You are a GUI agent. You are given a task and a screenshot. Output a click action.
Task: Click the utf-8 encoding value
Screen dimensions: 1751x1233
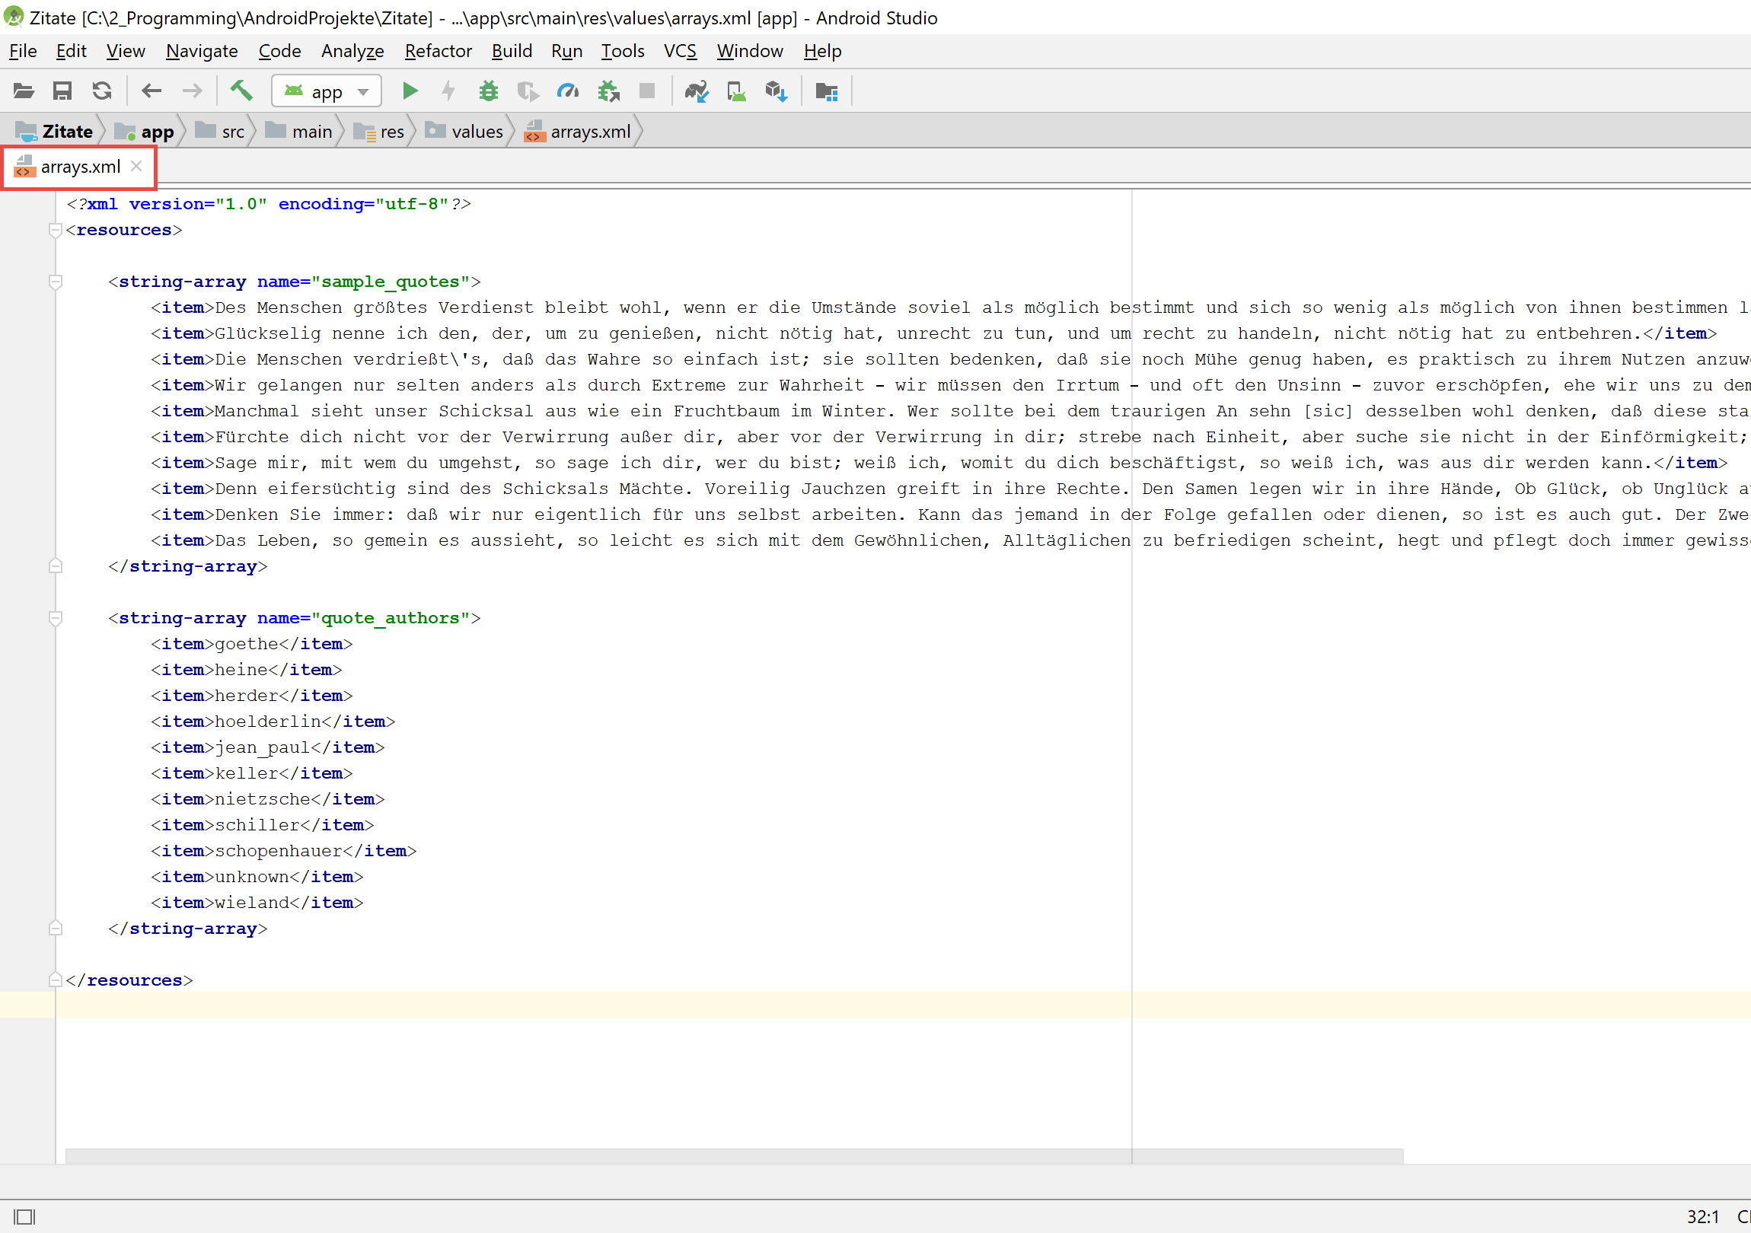(x=412, y=203)
